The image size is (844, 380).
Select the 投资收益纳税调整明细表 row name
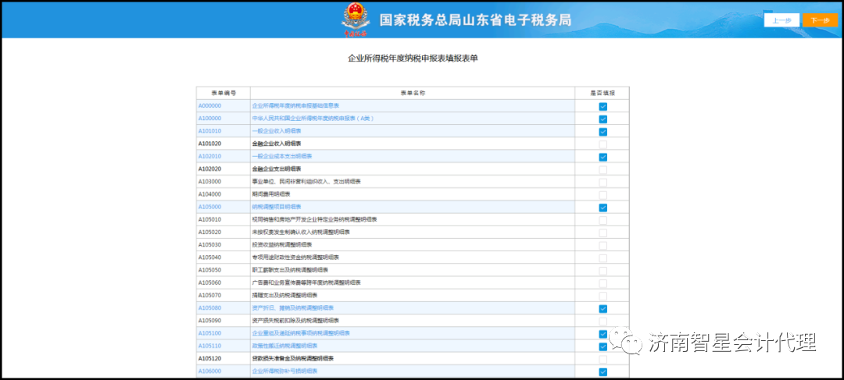(281, 244)
